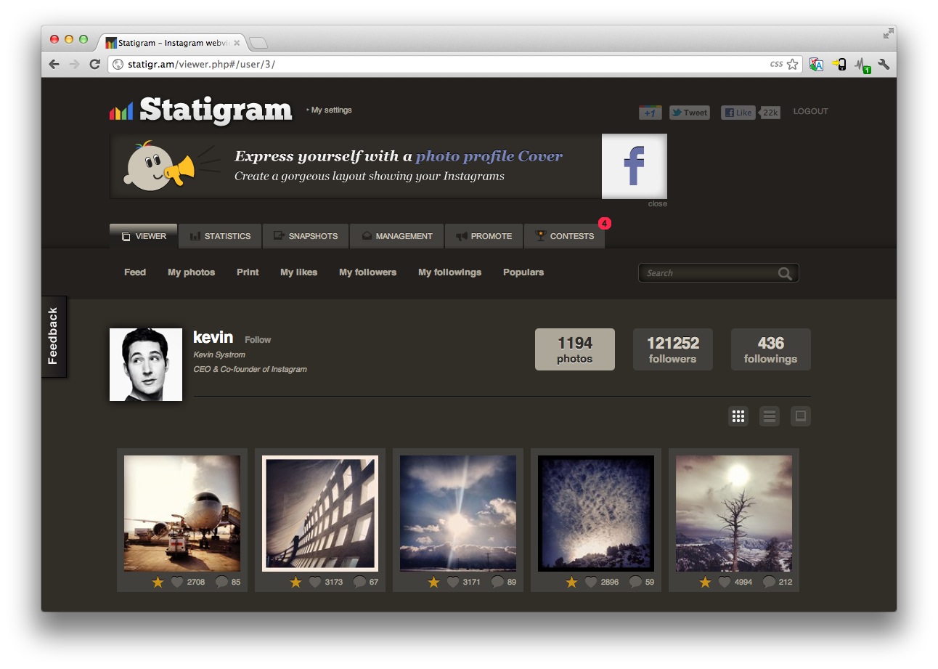This screenshot has width=938, height=669.
Task: Click the pulse extension icon with badge
Action: coord(862,65)
